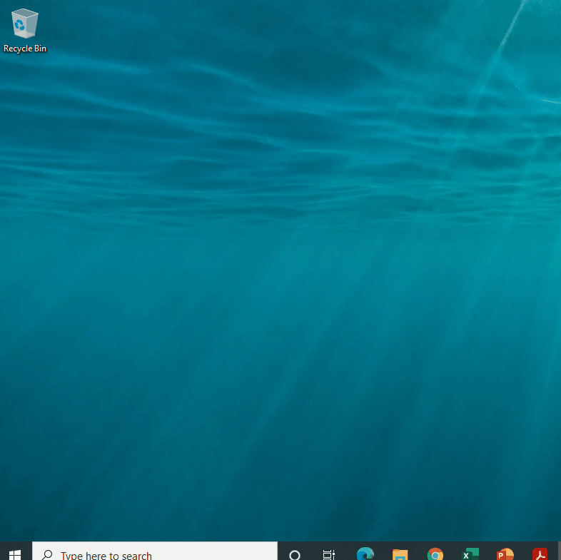Open PowerPoint from the taskbar
Screen dimensions: 561x560
point(505,554)
